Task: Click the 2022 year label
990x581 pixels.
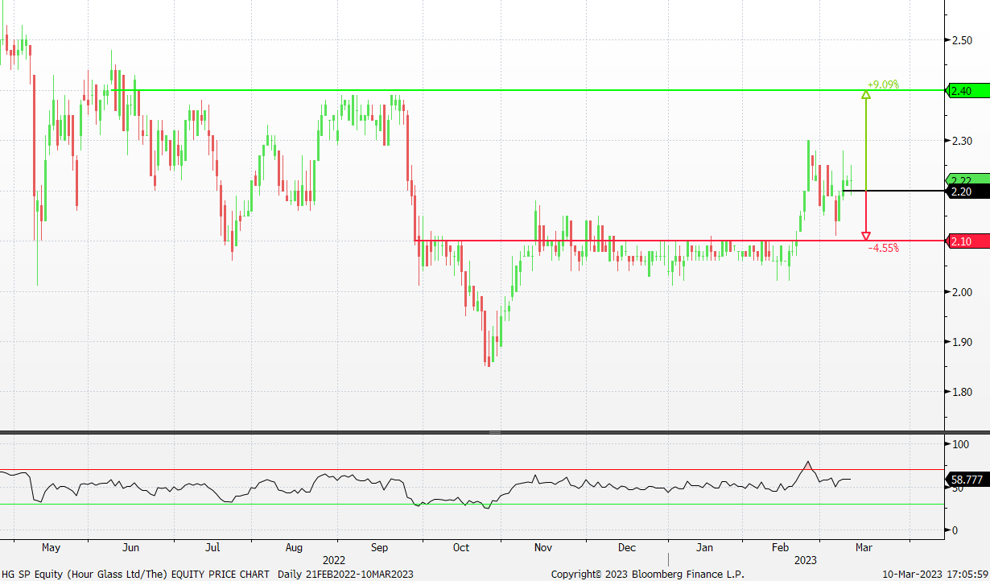Action: (x=334, y=559)
